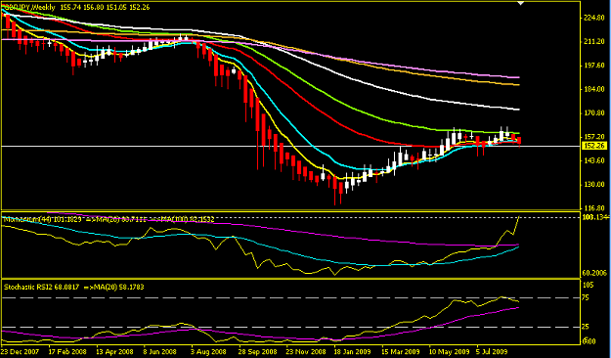This screenshot has width=611, height=358.
Task: Click the 13 Apr 2008 date label
Action: coord(114,352)
